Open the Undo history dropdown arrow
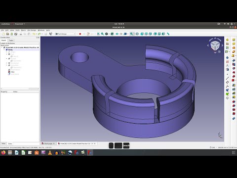 (37, 34)
